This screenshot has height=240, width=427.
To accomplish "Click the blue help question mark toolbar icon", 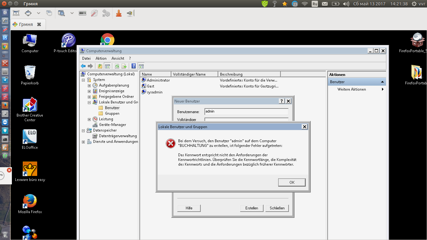I will [x=133, y=66].
